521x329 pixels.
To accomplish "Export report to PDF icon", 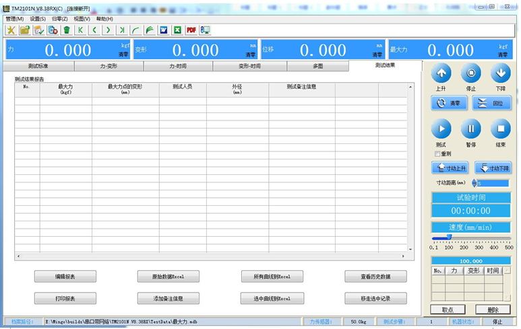I will [191, 30].
